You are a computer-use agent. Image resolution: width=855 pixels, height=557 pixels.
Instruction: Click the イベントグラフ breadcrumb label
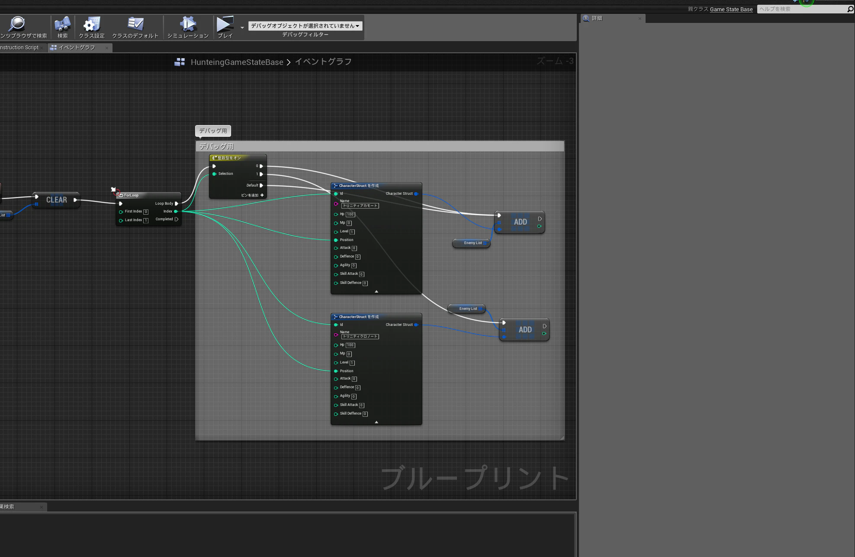click(x=323, y=62)
